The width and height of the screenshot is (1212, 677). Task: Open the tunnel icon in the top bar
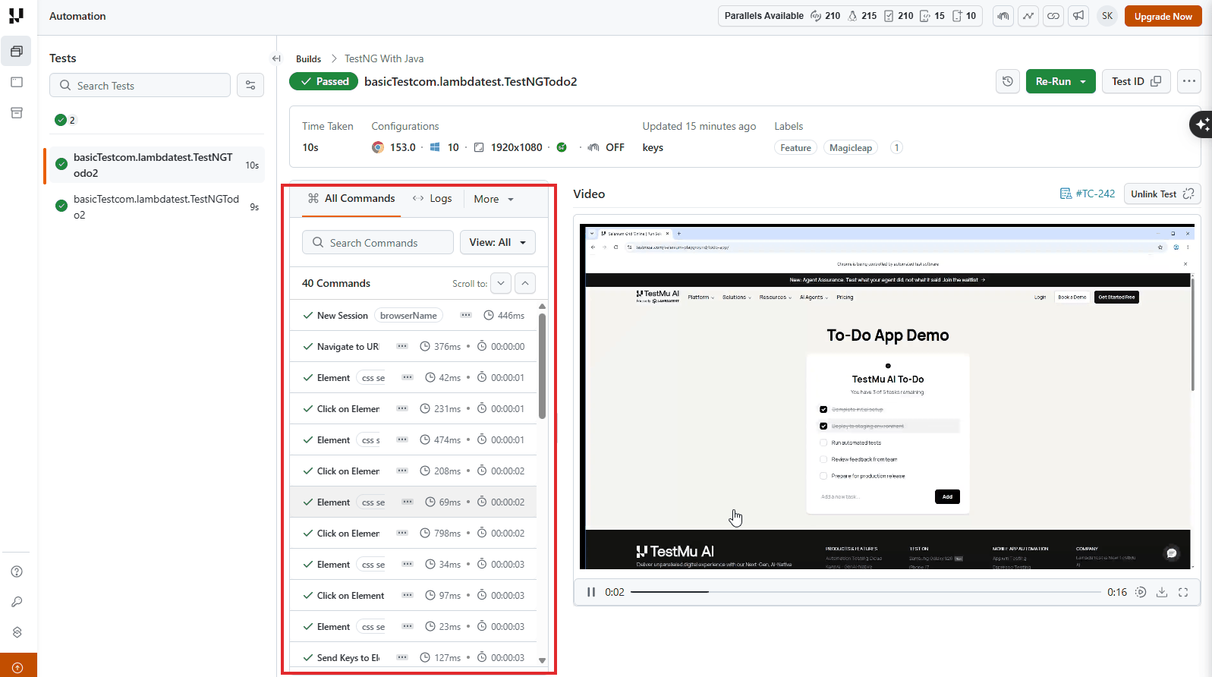click(x=1003, y=16)
